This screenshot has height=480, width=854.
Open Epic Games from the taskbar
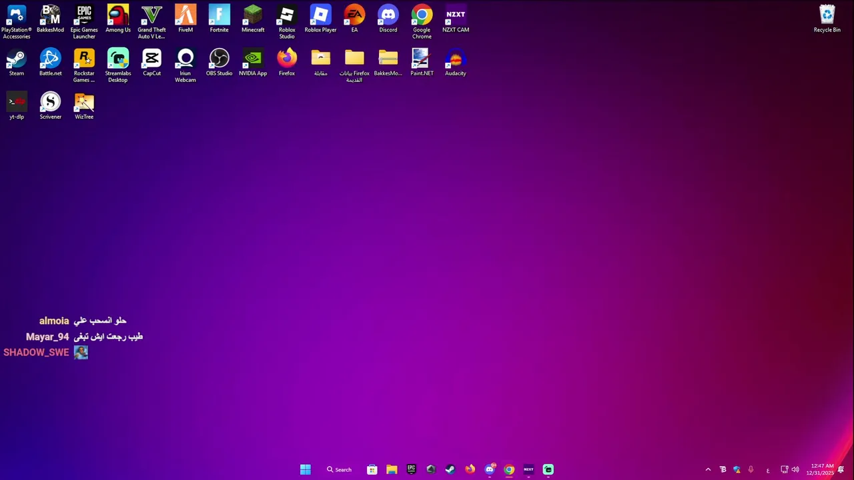tap(411, 469)
